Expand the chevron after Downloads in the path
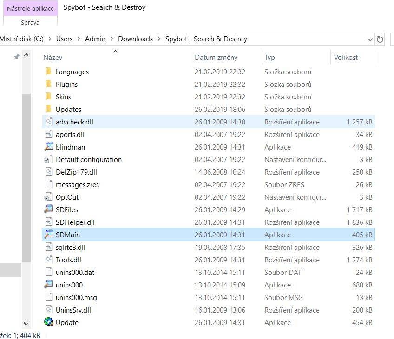The image size is (394, 339). [159, 39]
